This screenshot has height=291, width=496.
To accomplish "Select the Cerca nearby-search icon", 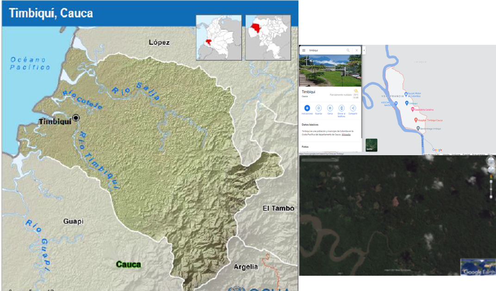I will coord(330,108).
